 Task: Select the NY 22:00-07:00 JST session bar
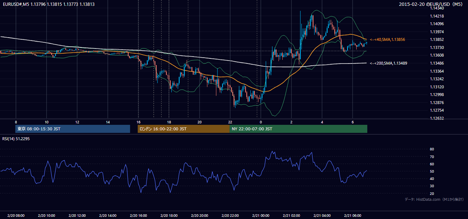298,129
